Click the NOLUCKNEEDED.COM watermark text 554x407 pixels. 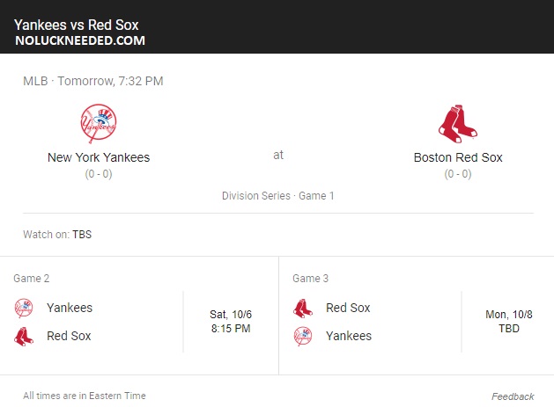click(80, 40)
